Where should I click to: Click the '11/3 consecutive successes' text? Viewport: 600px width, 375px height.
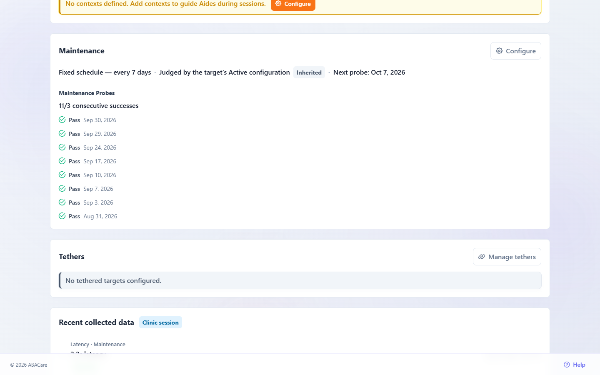[99, 106]
